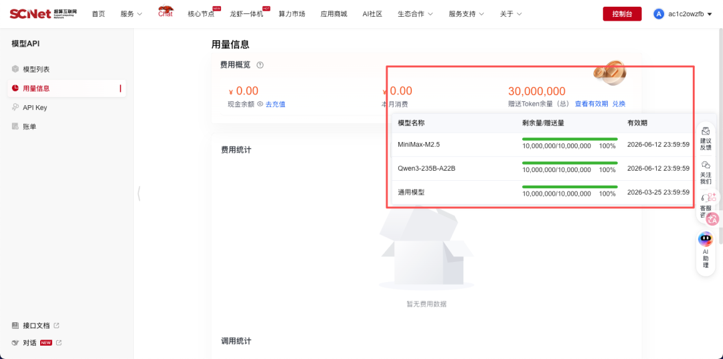This screenshot has height=359, width=723.
Task: Select 模型列表 in the sidebar
Action: (x=66, y=69)
